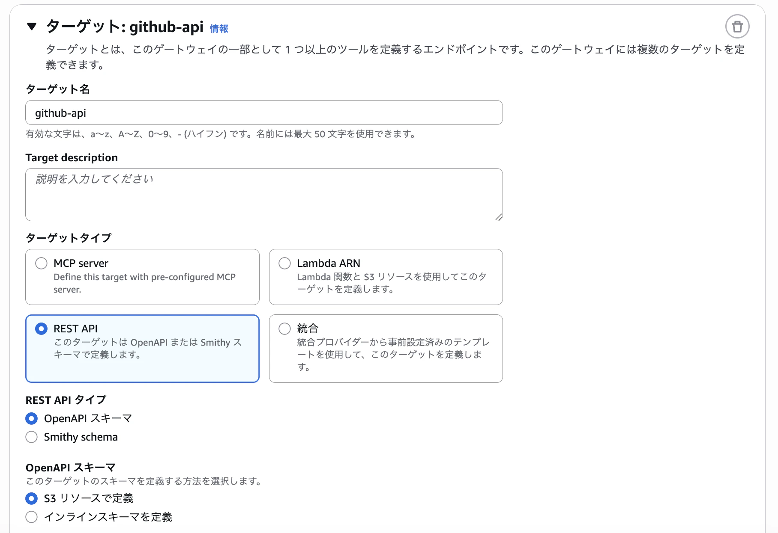
Task: Click the OpenAPI スキーマ section heading
Action: pyautogui.click(x=70, y=467)
